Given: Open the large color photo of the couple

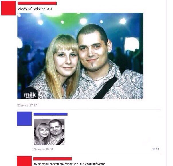Looking at the screenshot, I should pyautogui.click(x=80, y=56).
